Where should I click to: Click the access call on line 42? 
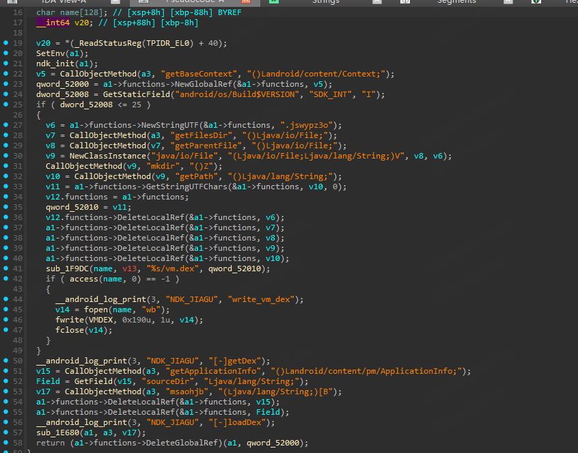[83, 279]
